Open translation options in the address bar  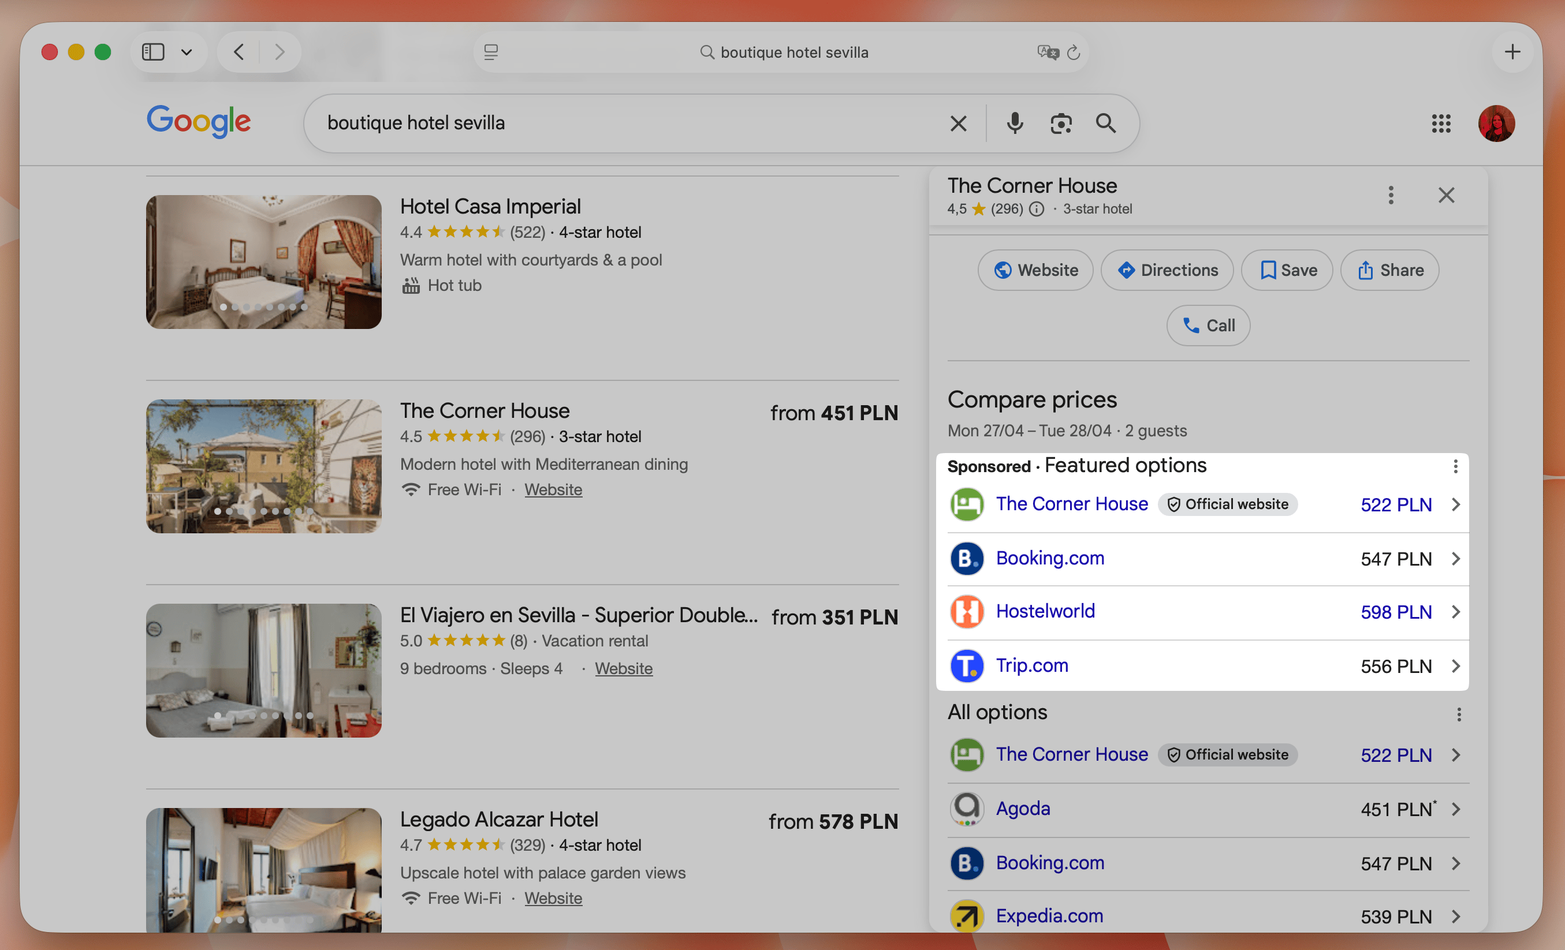tap(1047, 52)
